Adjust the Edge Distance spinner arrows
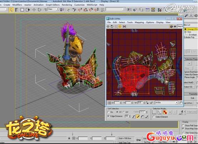The width and height of the screenshot is (198, 144). pyautogui.click(x=130, y=116)
